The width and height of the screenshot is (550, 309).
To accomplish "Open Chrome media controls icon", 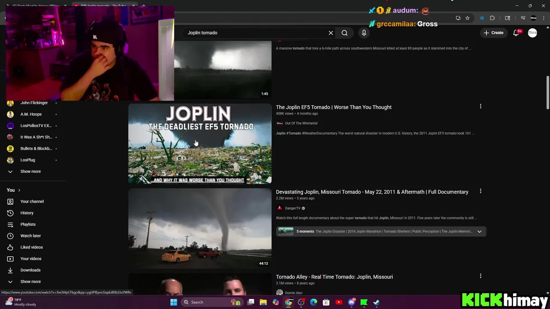I will [x=523, y=18].
